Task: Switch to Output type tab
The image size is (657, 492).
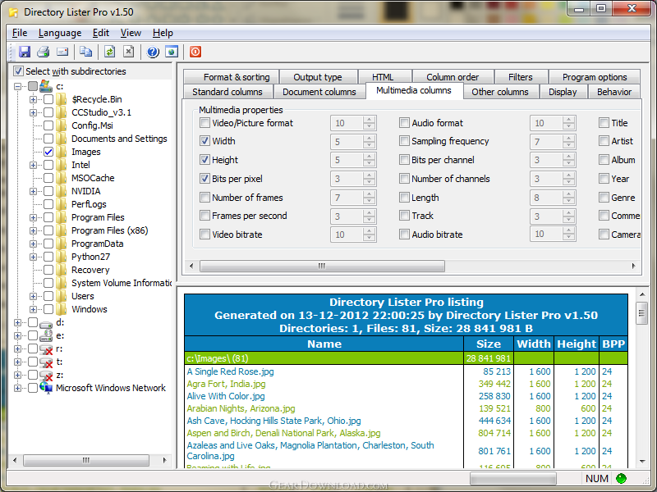Action: 318,77
